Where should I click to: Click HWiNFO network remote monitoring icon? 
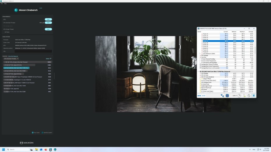(x=222, y=96)
